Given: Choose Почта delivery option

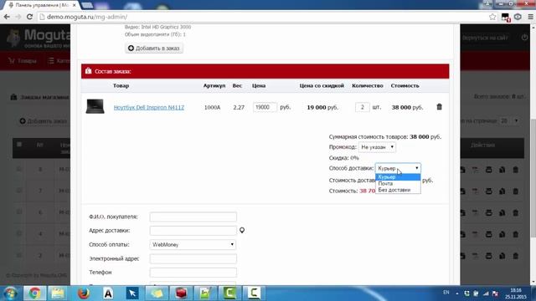Looking at the screenshot, I should pyautogui.click(x=398, y=184).
